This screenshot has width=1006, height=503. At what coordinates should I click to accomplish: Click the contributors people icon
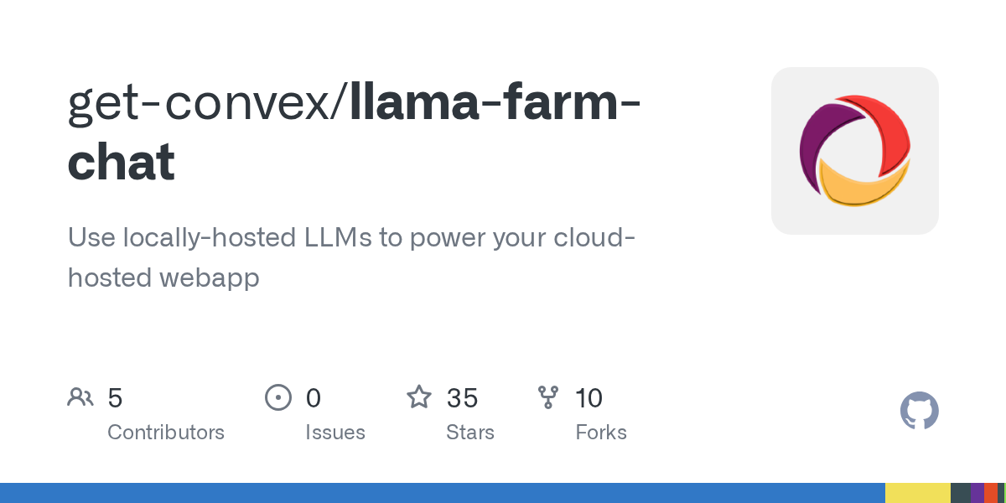click(x=80, y=397)
